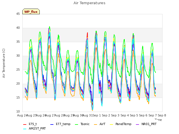Click the Time x-axis title
This screenshot has width=179, height=134.
158,120
